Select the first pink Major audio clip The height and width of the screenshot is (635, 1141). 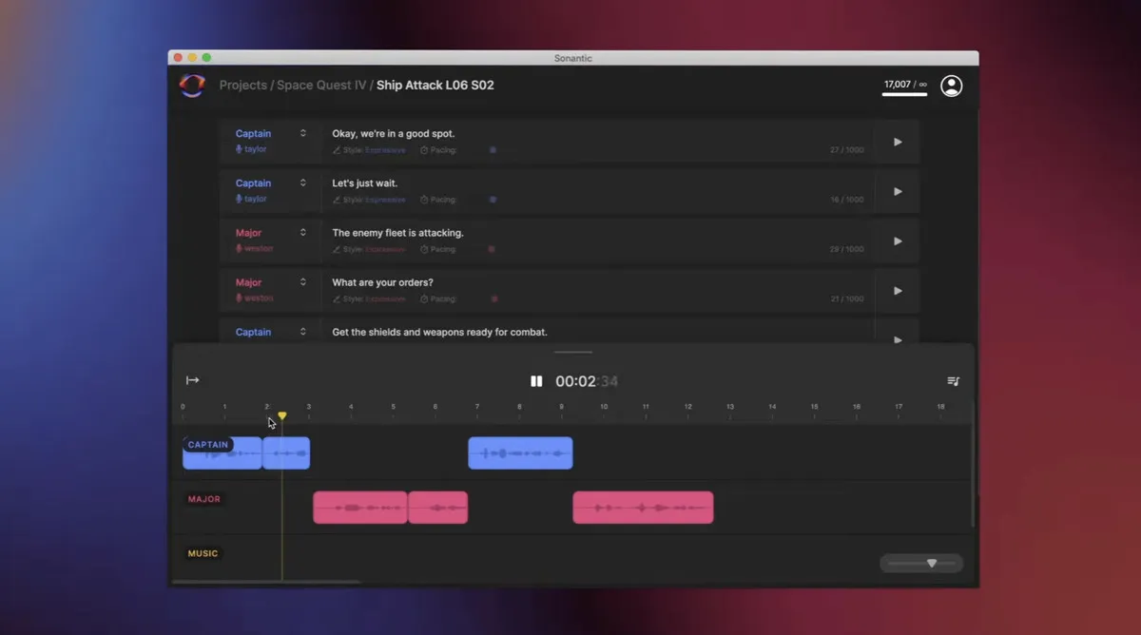(x=360, y=508)
